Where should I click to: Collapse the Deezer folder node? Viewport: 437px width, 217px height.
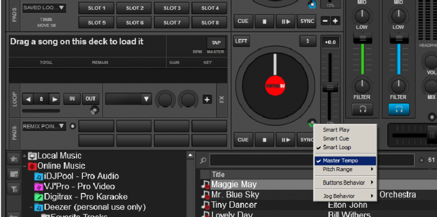(31, 207)
